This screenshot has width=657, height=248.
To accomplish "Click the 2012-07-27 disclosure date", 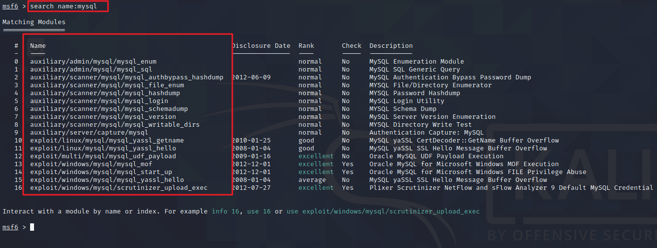I will (x=251, y=188).
